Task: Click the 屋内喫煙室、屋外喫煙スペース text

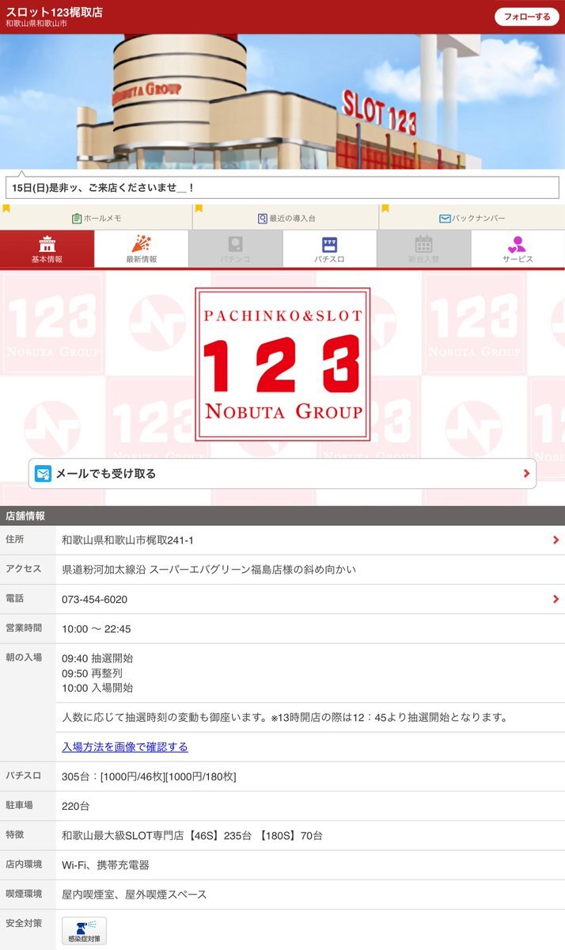Action: pyautogui.click(x=135, y=895)
